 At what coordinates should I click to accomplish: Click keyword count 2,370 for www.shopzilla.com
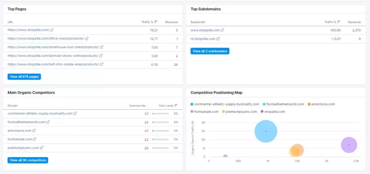[x=357, y=30]
